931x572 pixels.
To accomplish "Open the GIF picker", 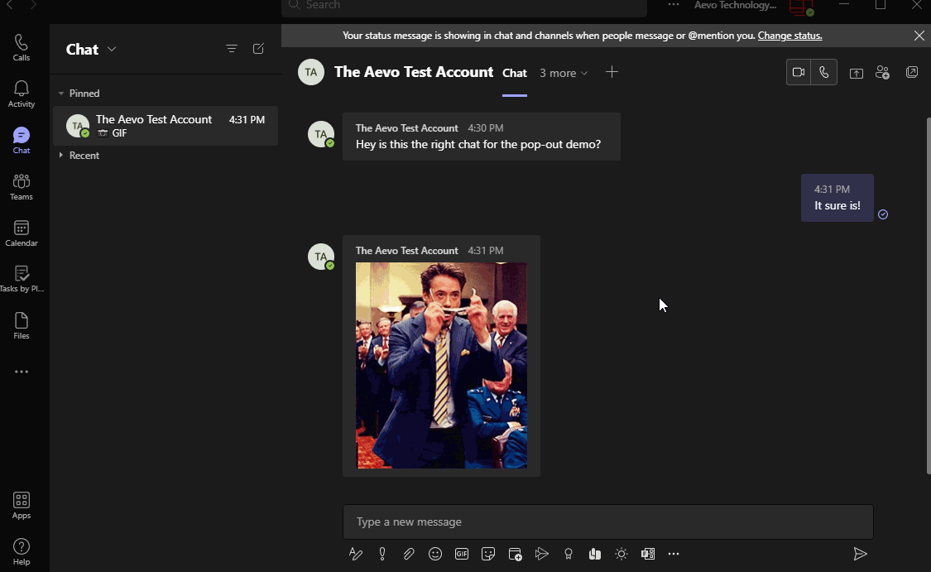I will coord(462,554).
